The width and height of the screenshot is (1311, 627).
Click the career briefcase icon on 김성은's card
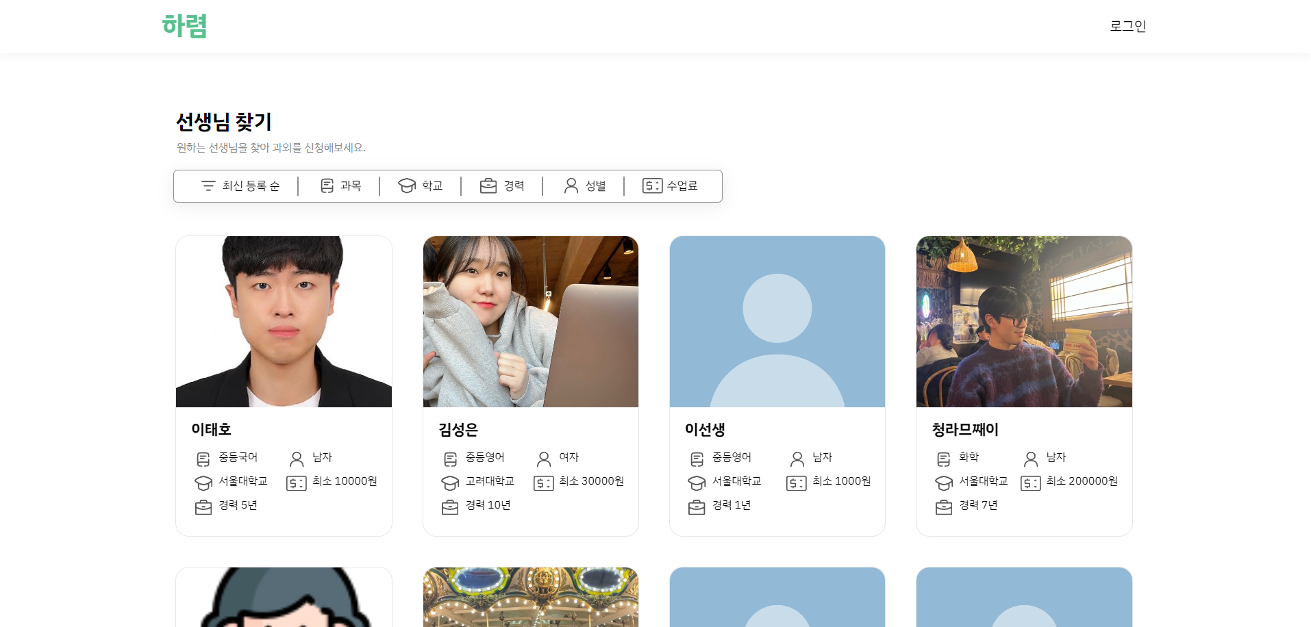point(450,507)
